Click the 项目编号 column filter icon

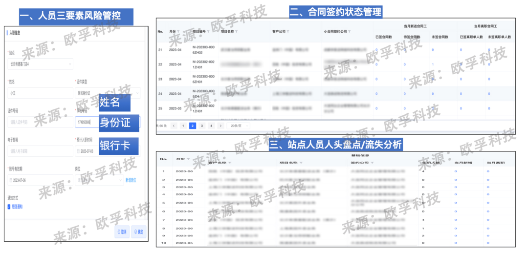(209, 31)
